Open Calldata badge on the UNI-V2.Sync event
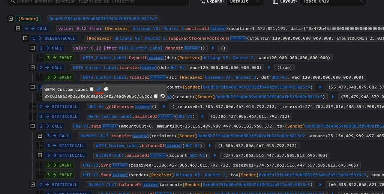384x194 pixels. click(x=120, y=165)
